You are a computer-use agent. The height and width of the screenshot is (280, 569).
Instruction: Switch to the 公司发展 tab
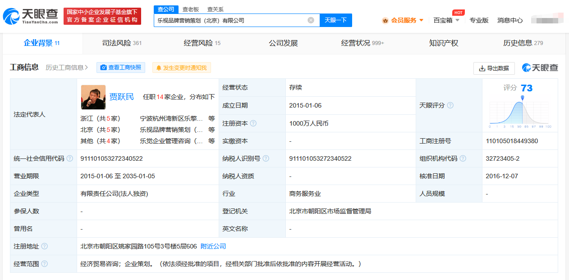pyautogui.click(x=283, y=43)
